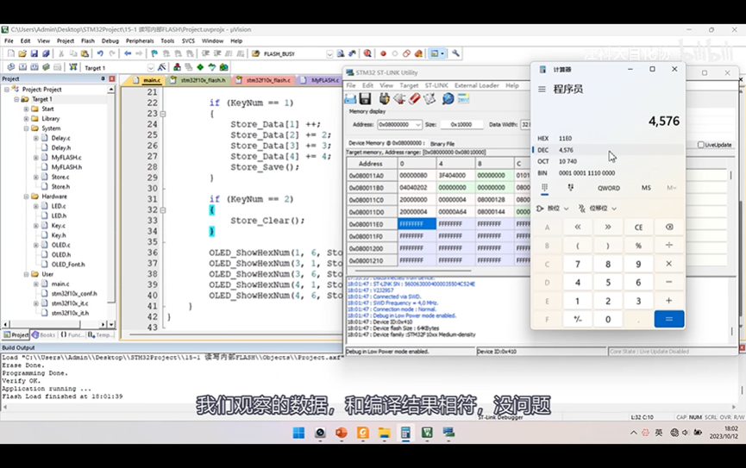Click the MS memory store button
Screen dimensions: 746x468
coord(646,188)
